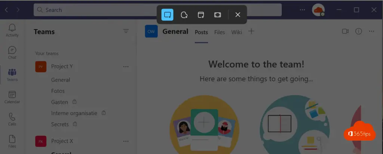Click the Search box
383x154 pixels.
tap(157, 10)
